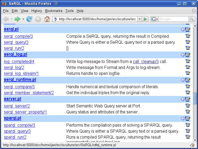Open the server.pl file link
The image size is (198, 149).
point(13,99)
